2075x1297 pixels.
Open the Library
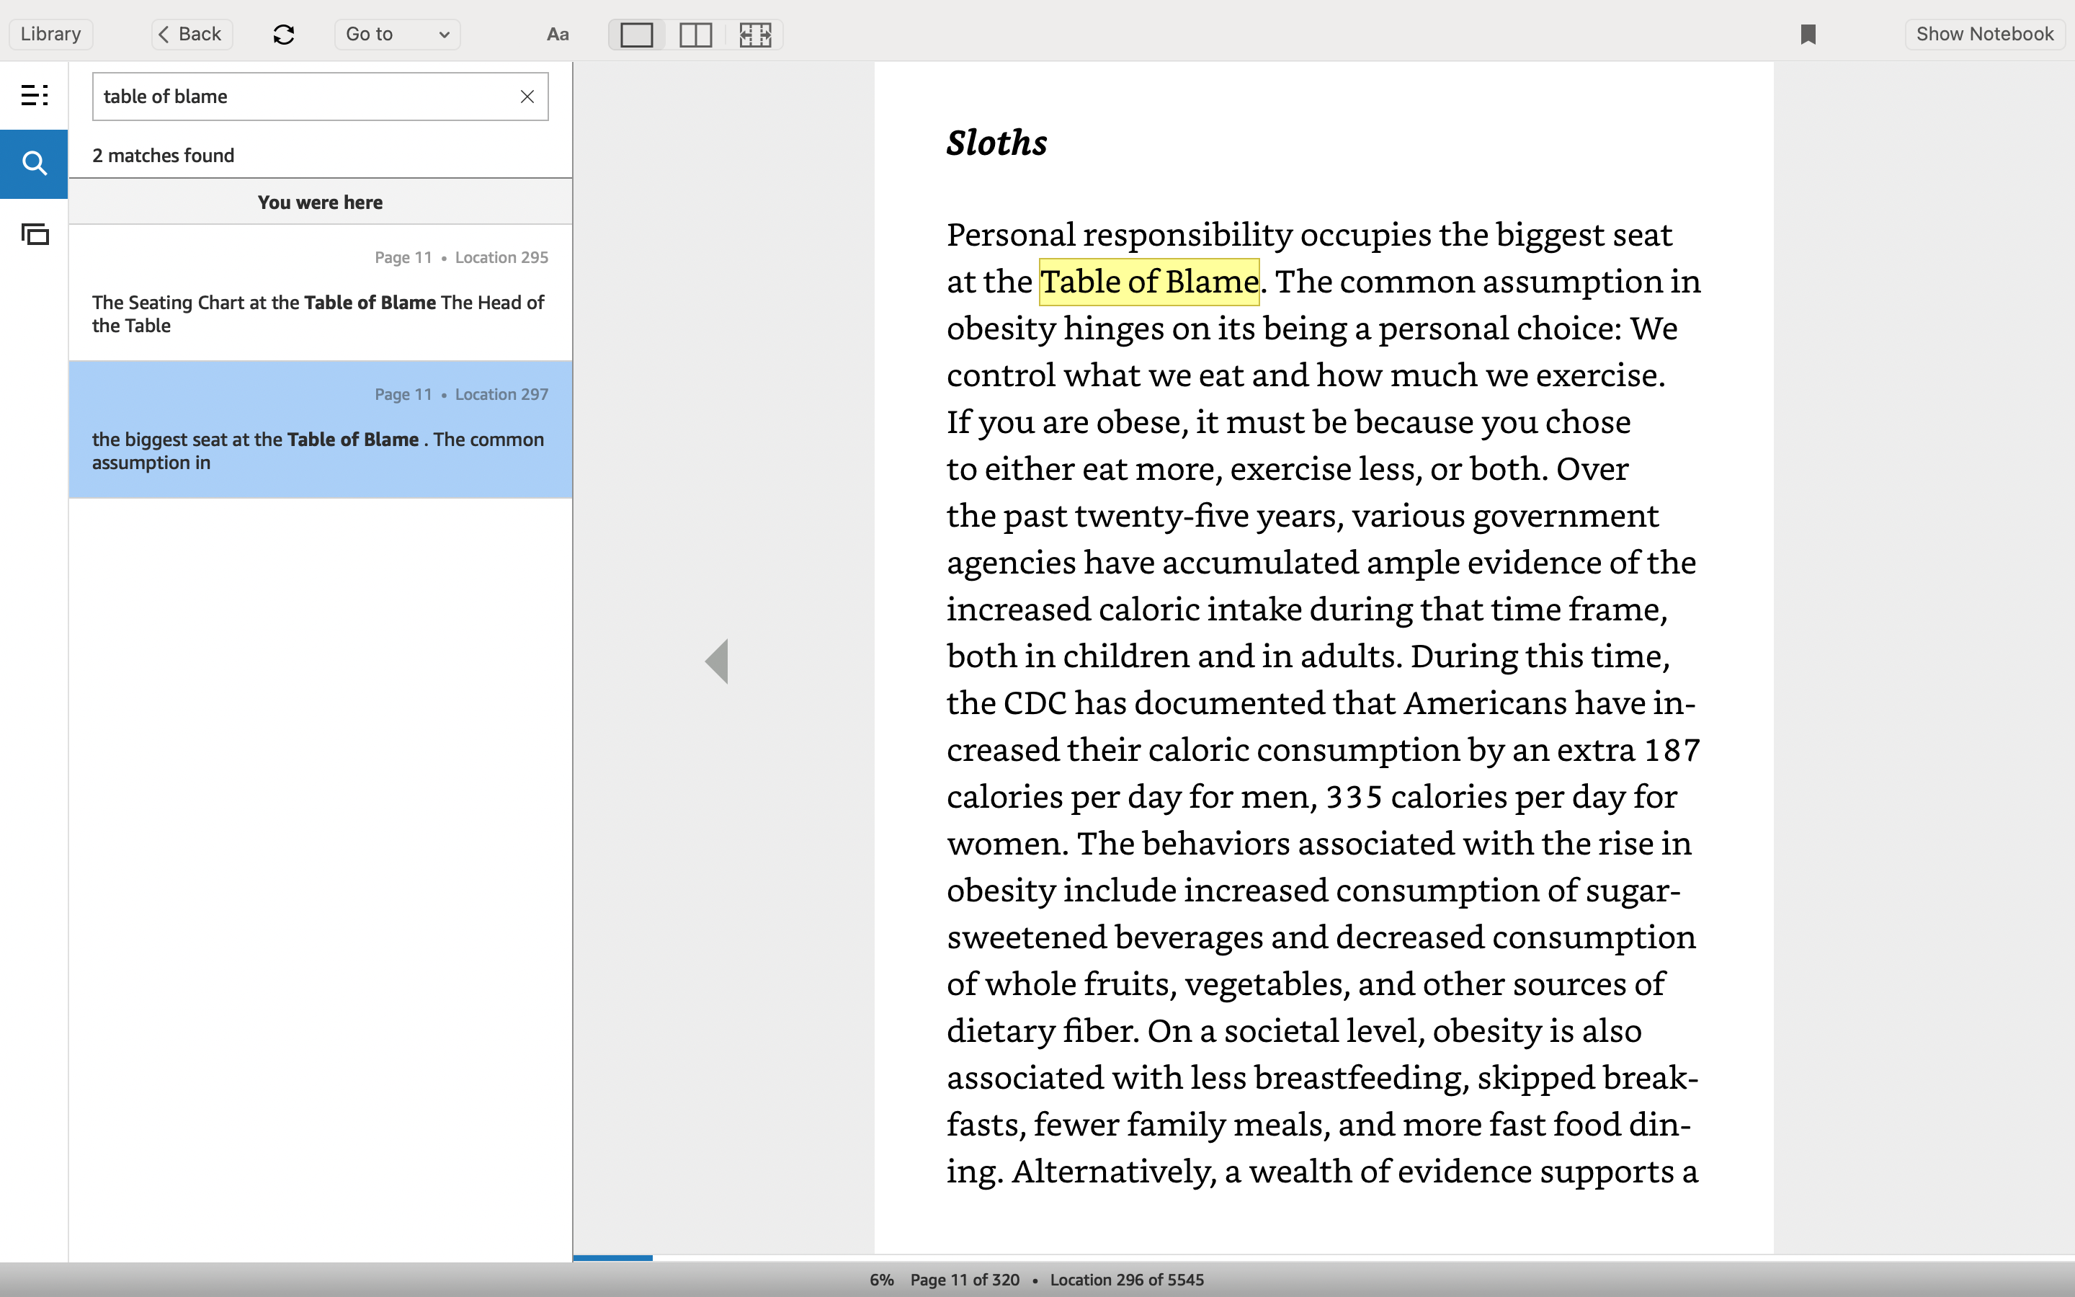(50, 35)
